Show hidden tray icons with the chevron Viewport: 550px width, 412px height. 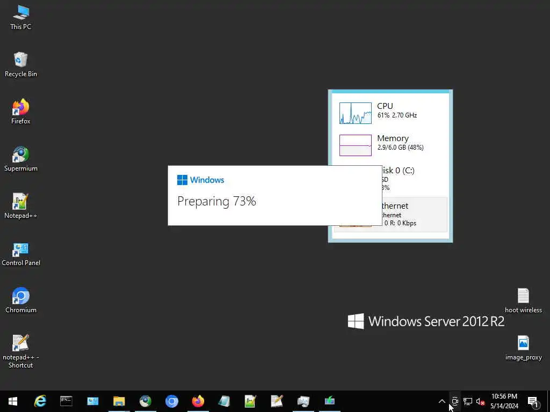[442, 401]
